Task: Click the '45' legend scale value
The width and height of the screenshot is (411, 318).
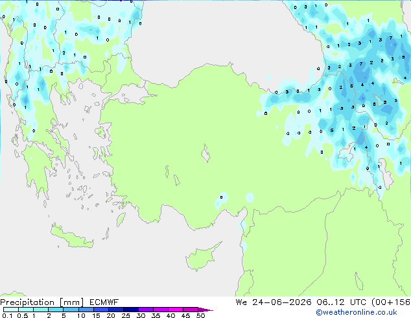Action: pyautogui.click(x=185, y=315)
